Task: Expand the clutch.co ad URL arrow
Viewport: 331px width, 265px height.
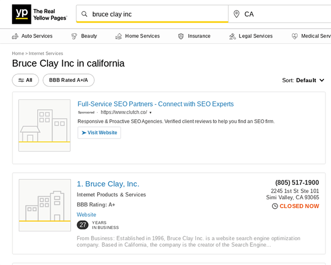Action: pos(151,113)
